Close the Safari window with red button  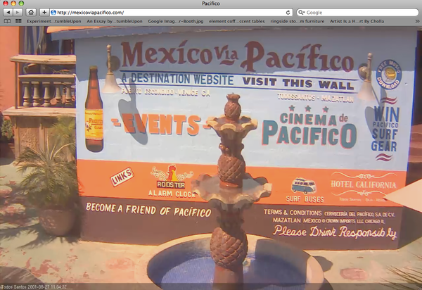6,4
